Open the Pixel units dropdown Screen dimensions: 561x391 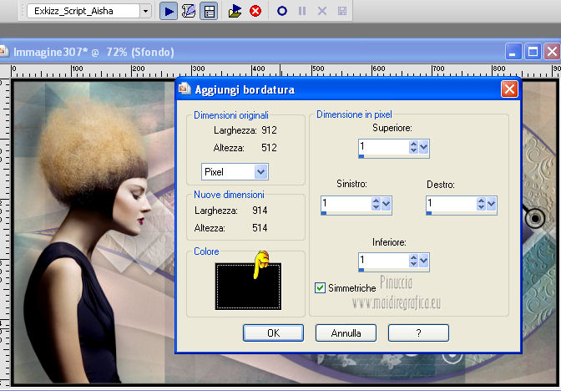(x=260, y=172)
